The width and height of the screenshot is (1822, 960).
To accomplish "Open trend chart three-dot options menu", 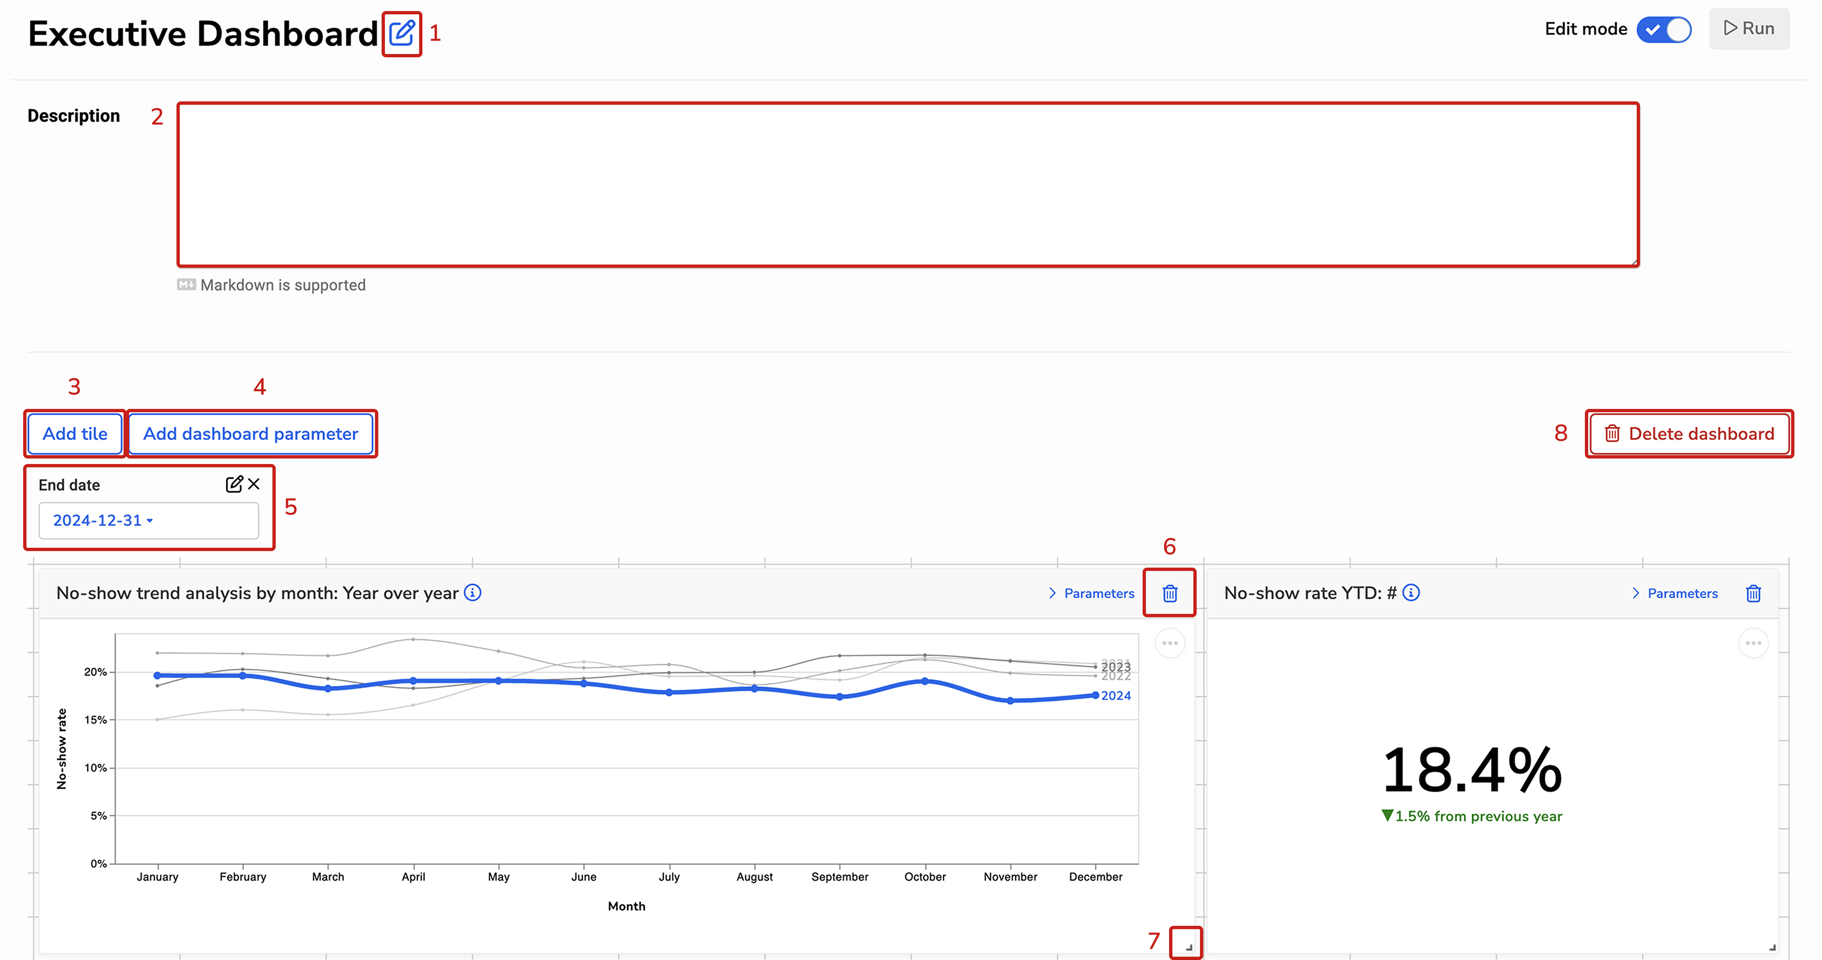I will (1170, 643).
